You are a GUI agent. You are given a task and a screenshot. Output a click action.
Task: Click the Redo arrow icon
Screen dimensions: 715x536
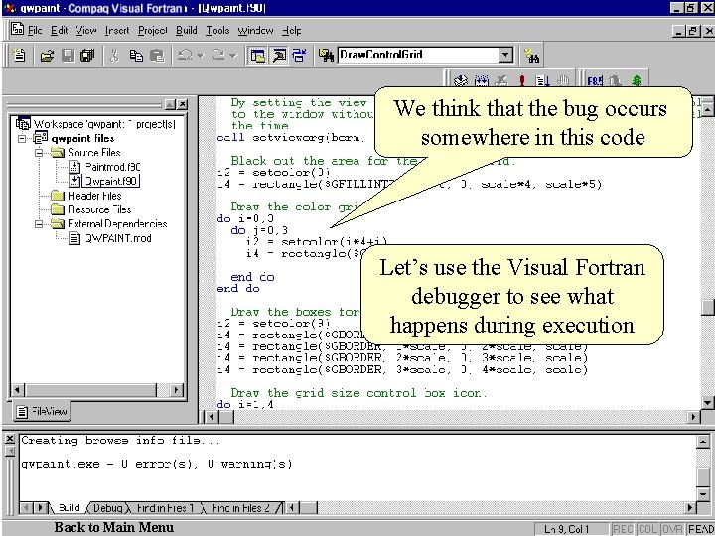[217, 56]
